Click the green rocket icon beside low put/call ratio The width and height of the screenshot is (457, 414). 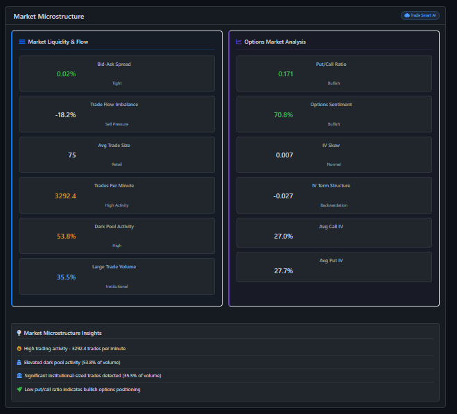[19, 390]
